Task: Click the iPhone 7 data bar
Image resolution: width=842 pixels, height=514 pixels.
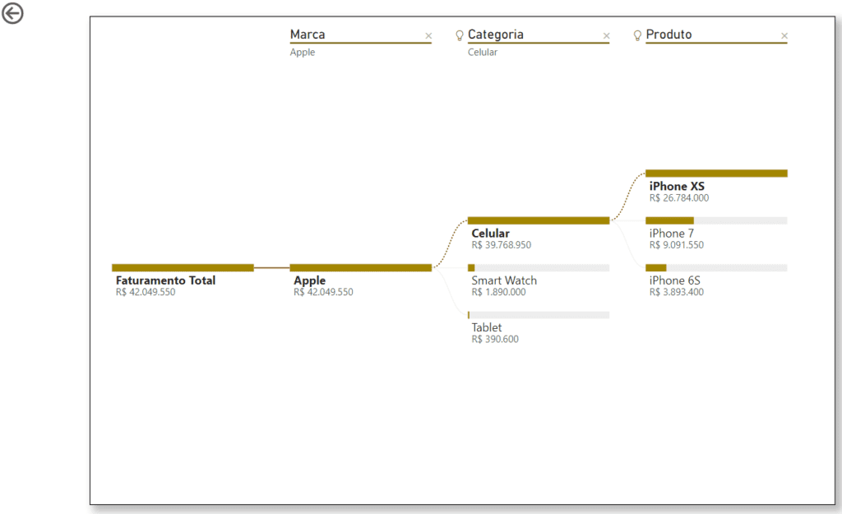Action: 716,220
